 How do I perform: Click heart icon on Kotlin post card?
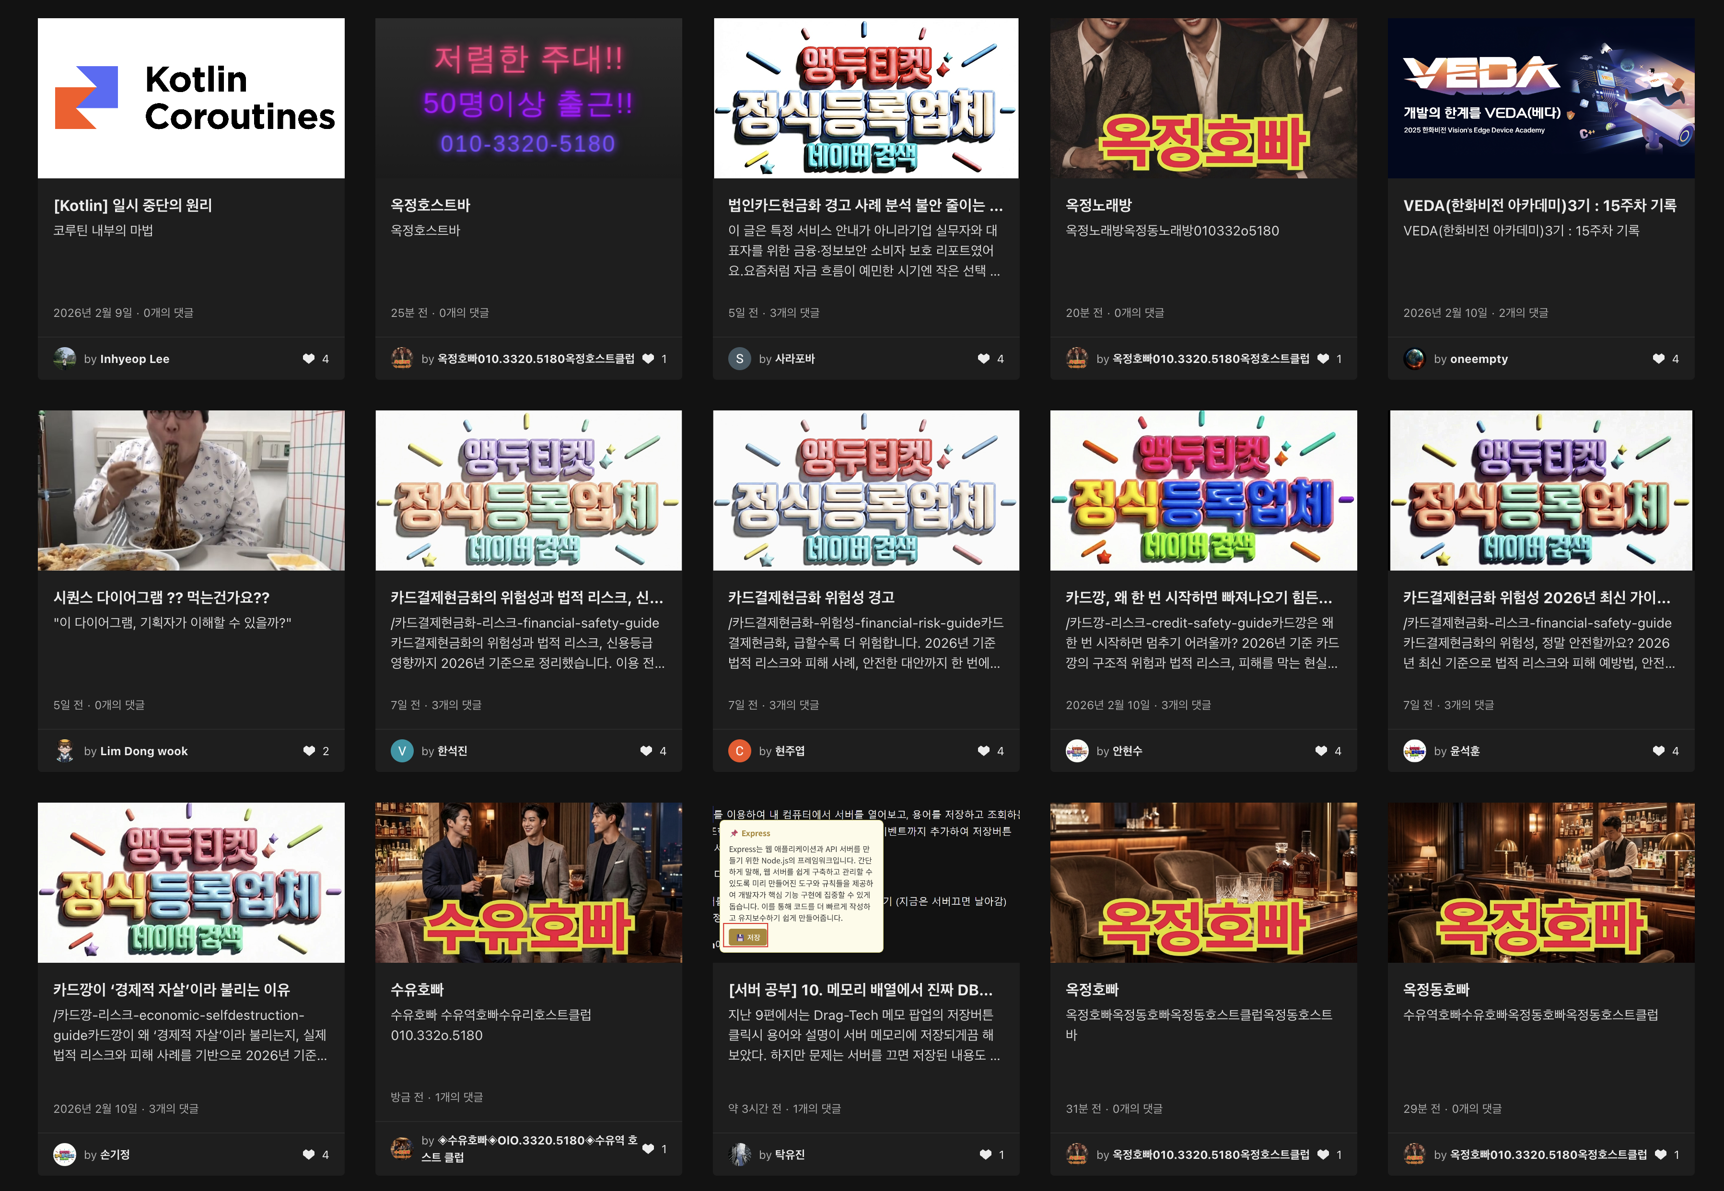(x=308, y=359)
